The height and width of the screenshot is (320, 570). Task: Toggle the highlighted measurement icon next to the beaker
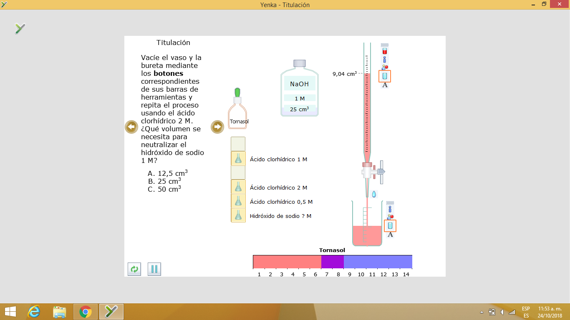pyautogui.click(x=390, y=225)
